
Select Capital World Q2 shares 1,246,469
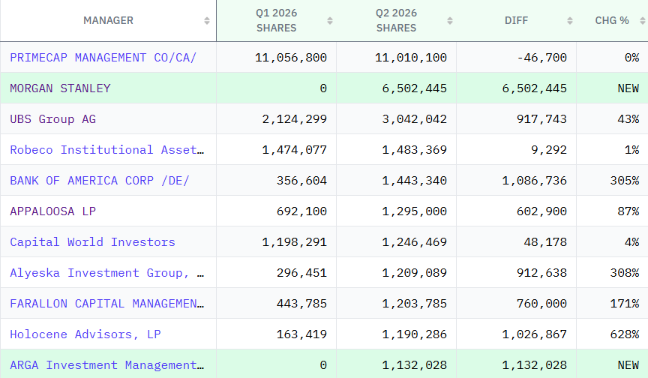(x=415, y=242)
